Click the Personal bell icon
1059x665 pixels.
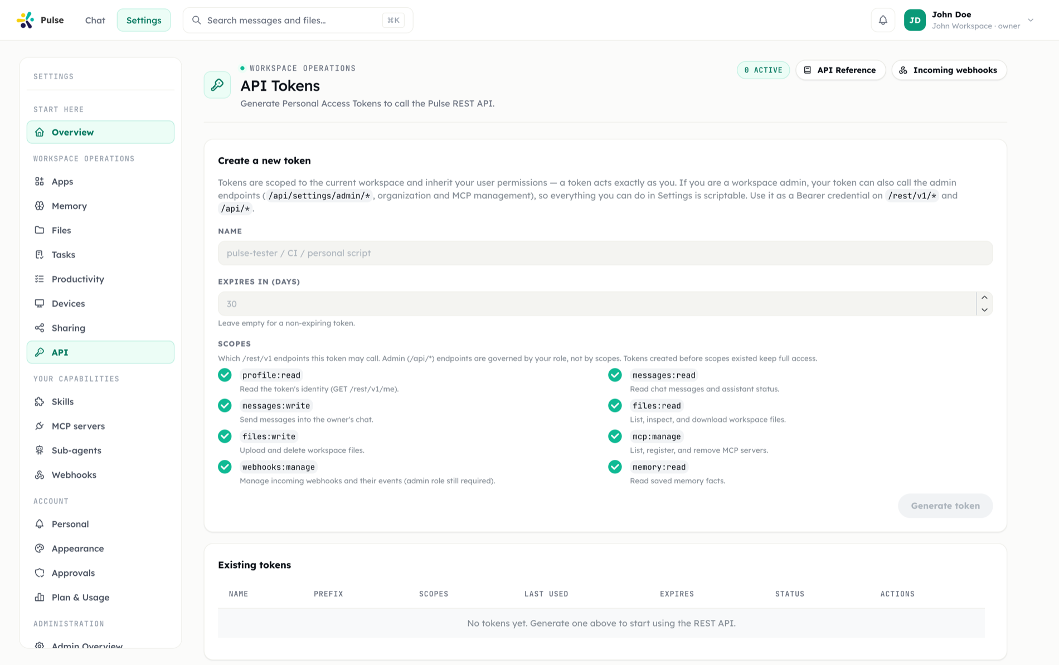click(x=40, y=524)
